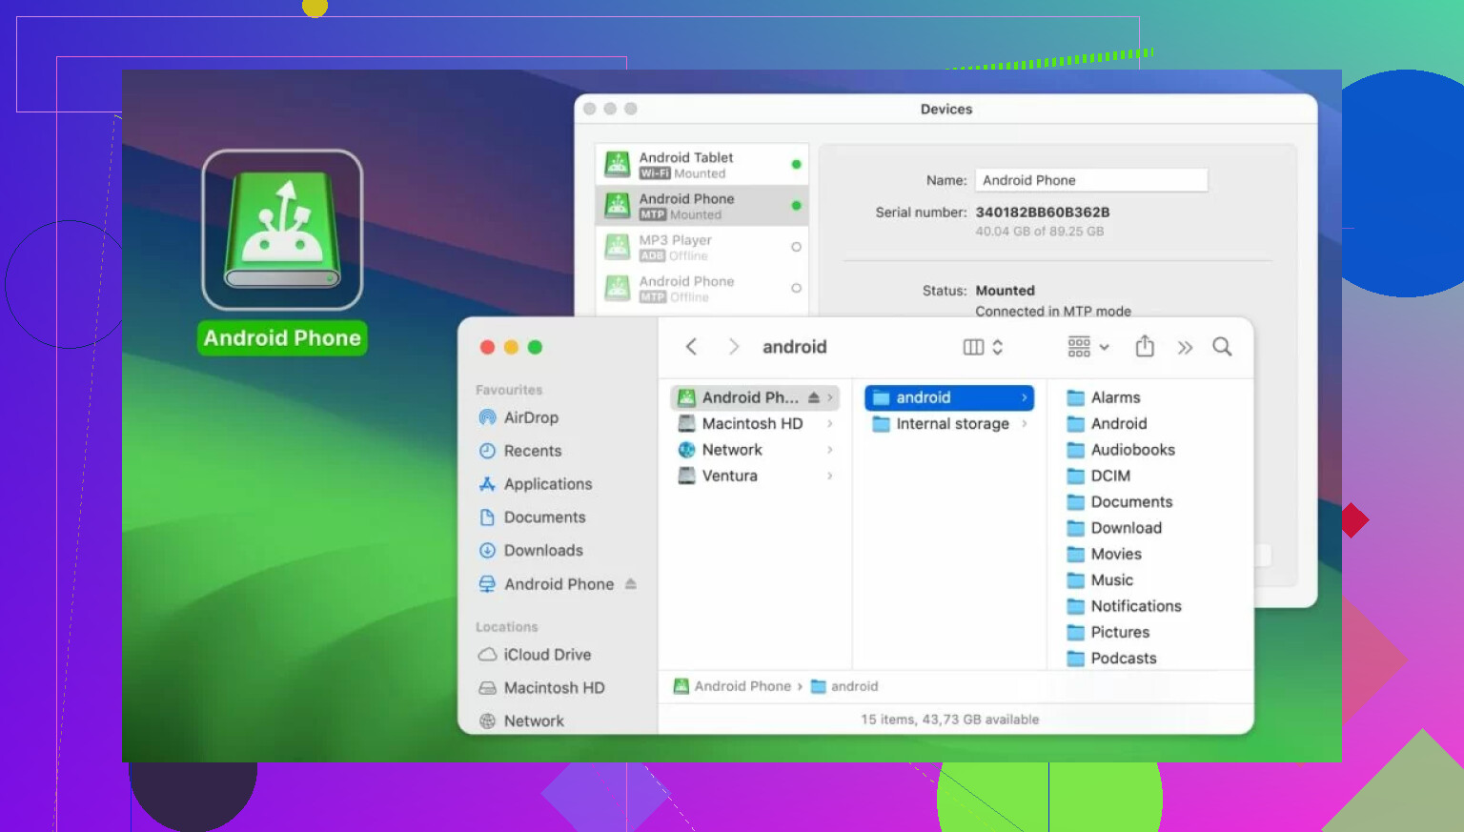Click Android Phone in the Finder path bar
Screen dimensions: 1464x832
[x=732, y=686]
